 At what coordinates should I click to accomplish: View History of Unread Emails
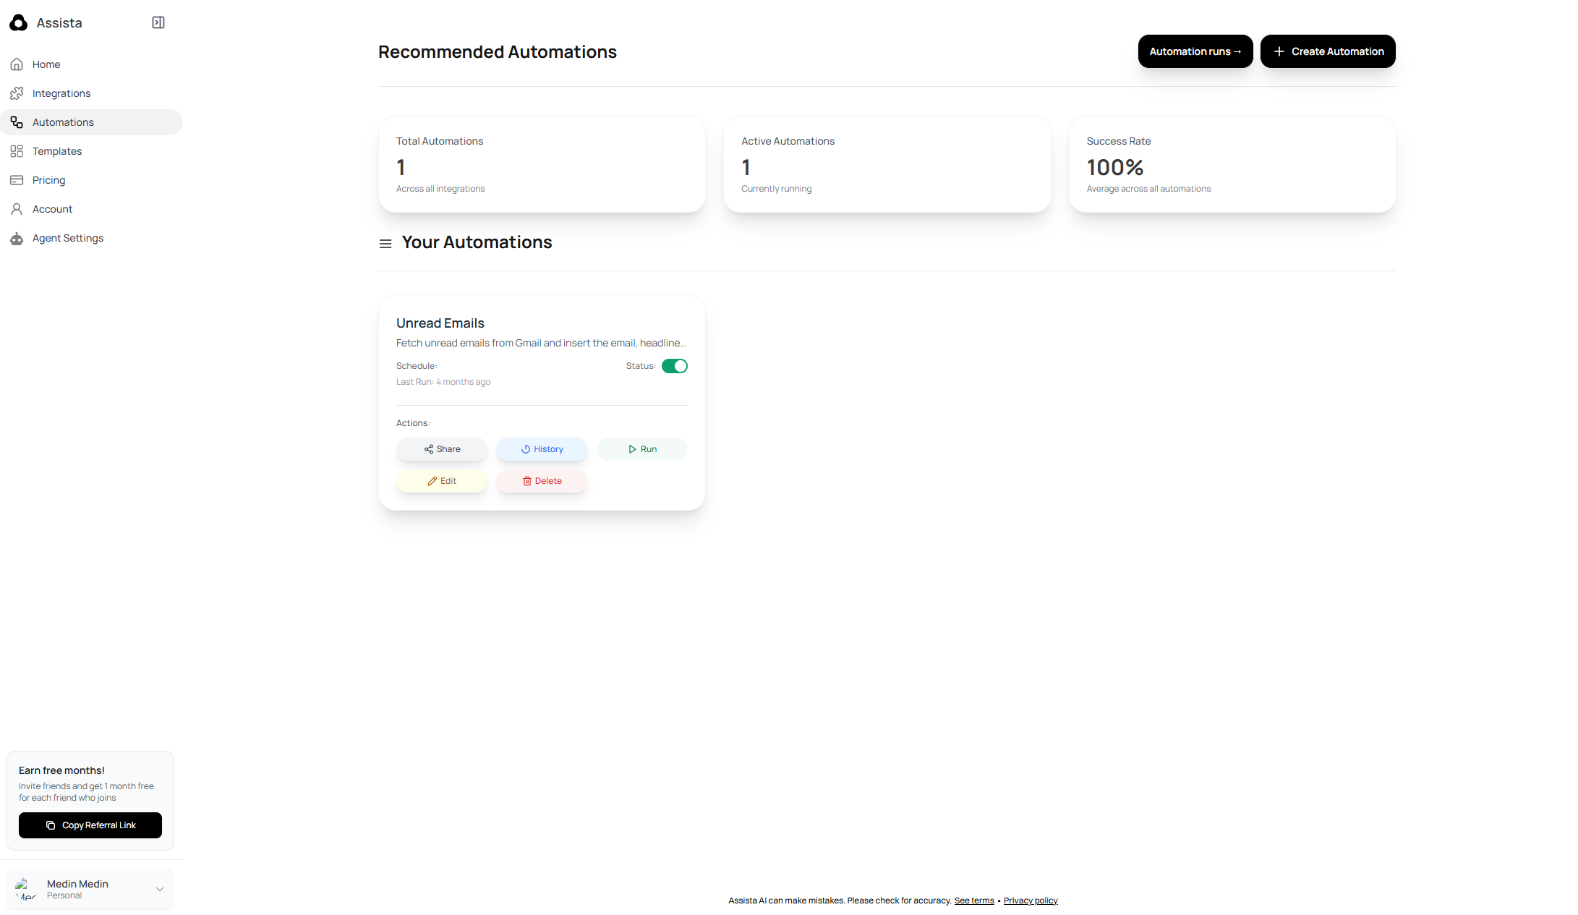coord(542,449)
